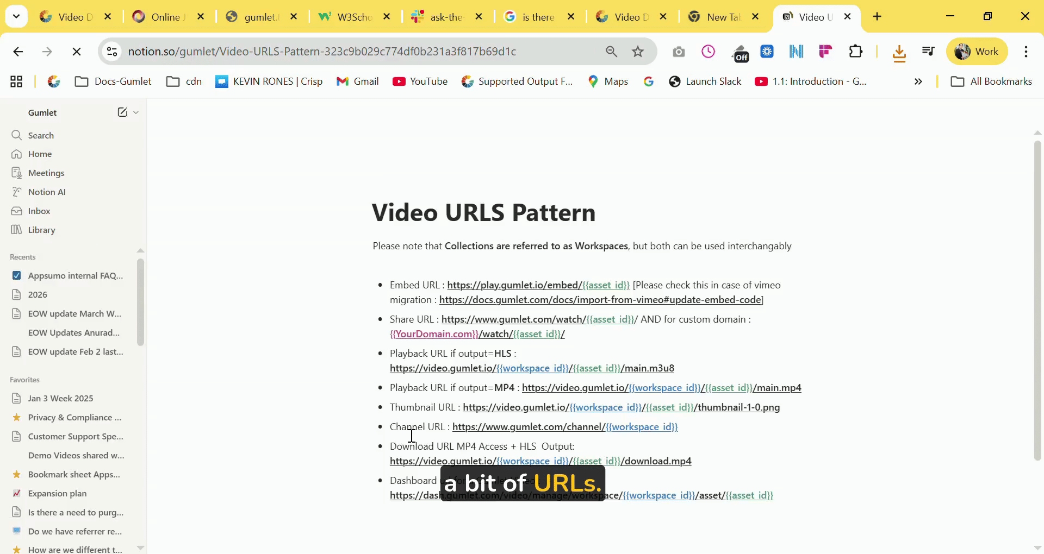Click the page vertical scrollbar
Screen dimensions: 1044x554
1037,299
